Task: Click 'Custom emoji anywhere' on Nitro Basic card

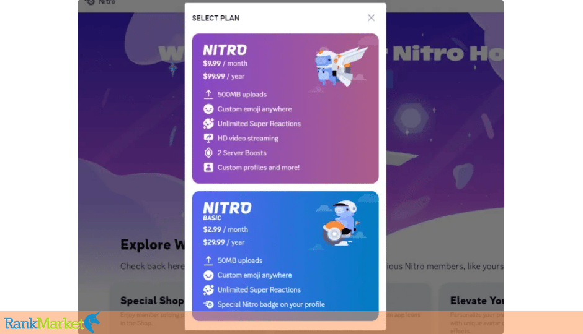Action: (x=255, y=275)
